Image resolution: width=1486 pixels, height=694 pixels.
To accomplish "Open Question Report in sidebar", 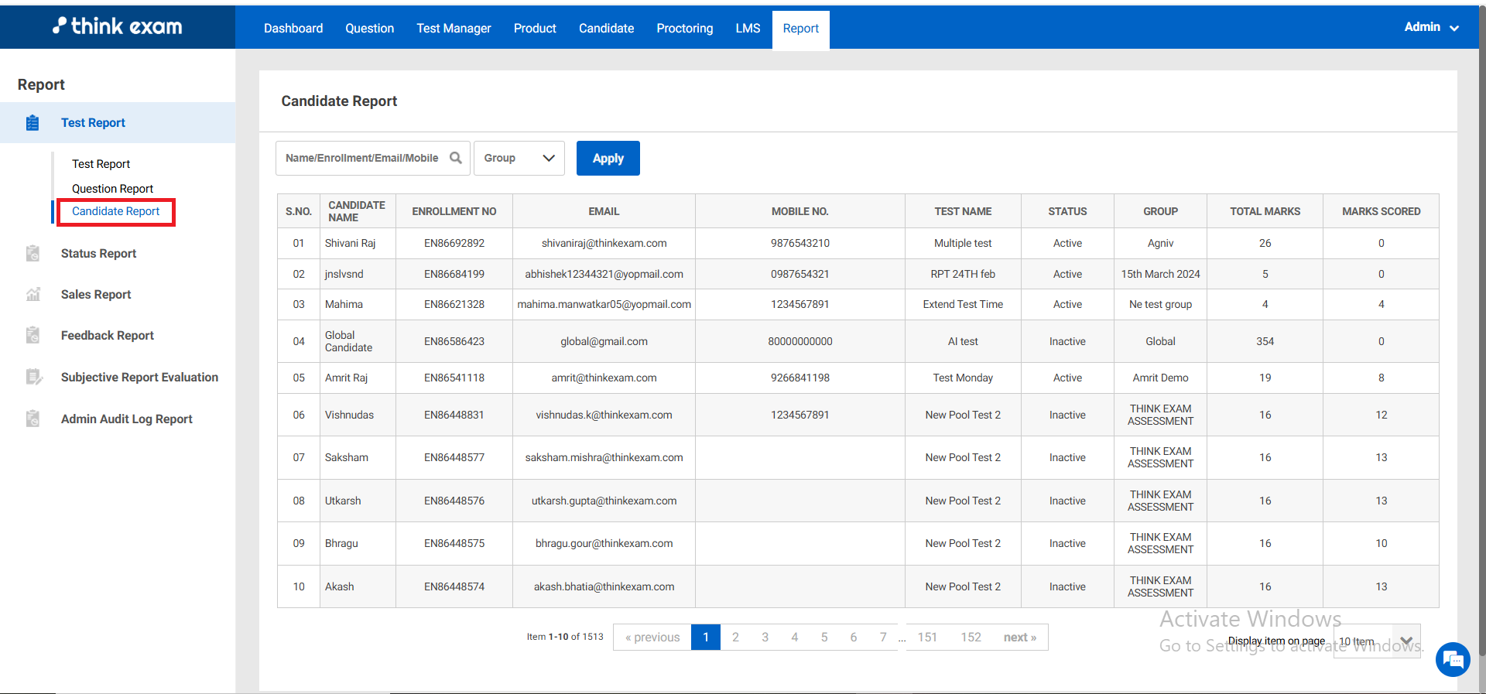I will pos(112,189).
